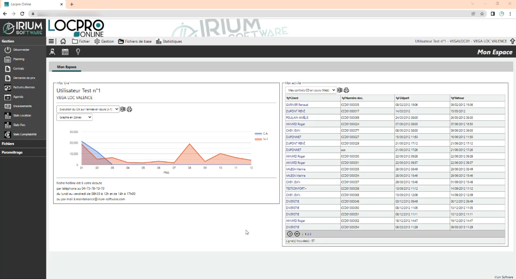The image size is (516, 279).
Task: Toggle N-1 series in chart legend
Action: pyautogui.click(x=262, y=139)
